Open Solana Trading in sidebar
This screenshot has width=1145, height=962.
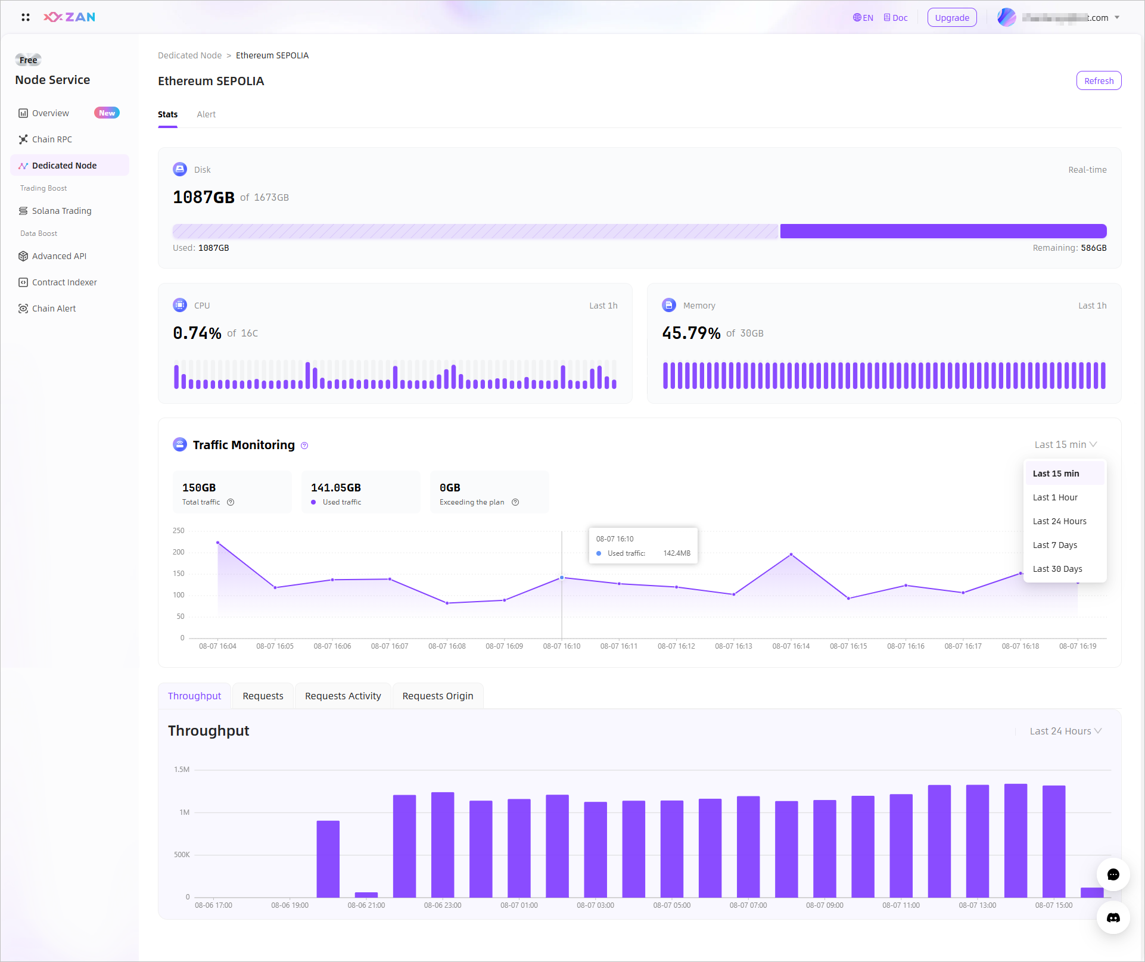tap(69, 211)
